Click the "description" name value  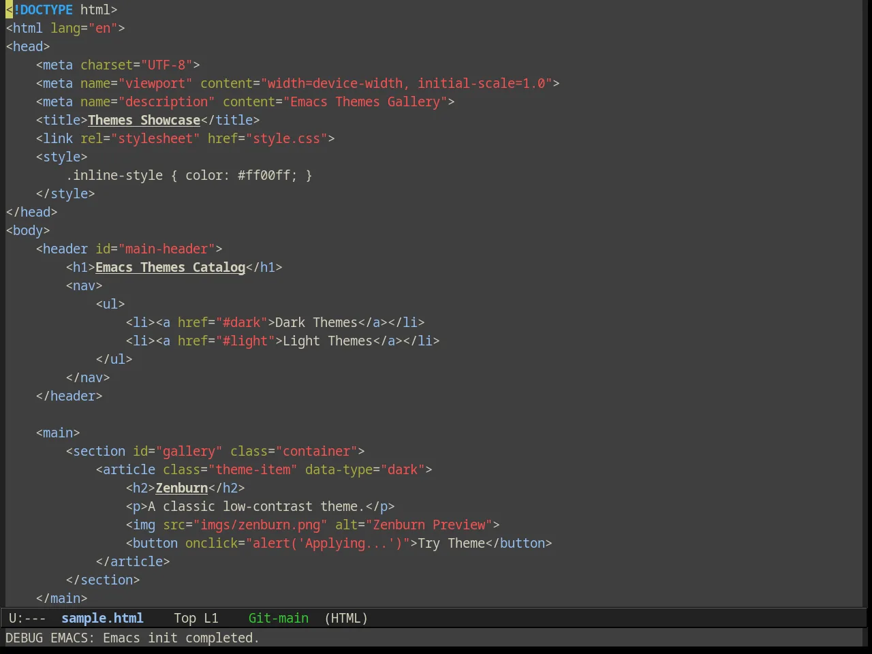[x=166, y=102]
